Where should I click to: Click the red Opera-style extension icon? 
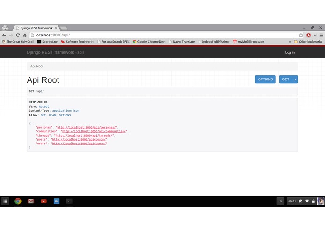[x=309, y=35]
